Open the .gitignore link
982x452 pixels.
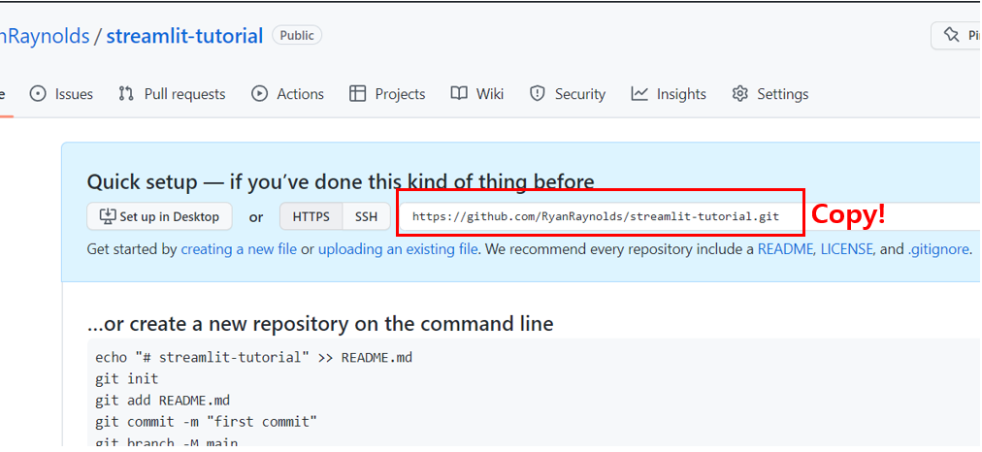click(x=938, y=249)
